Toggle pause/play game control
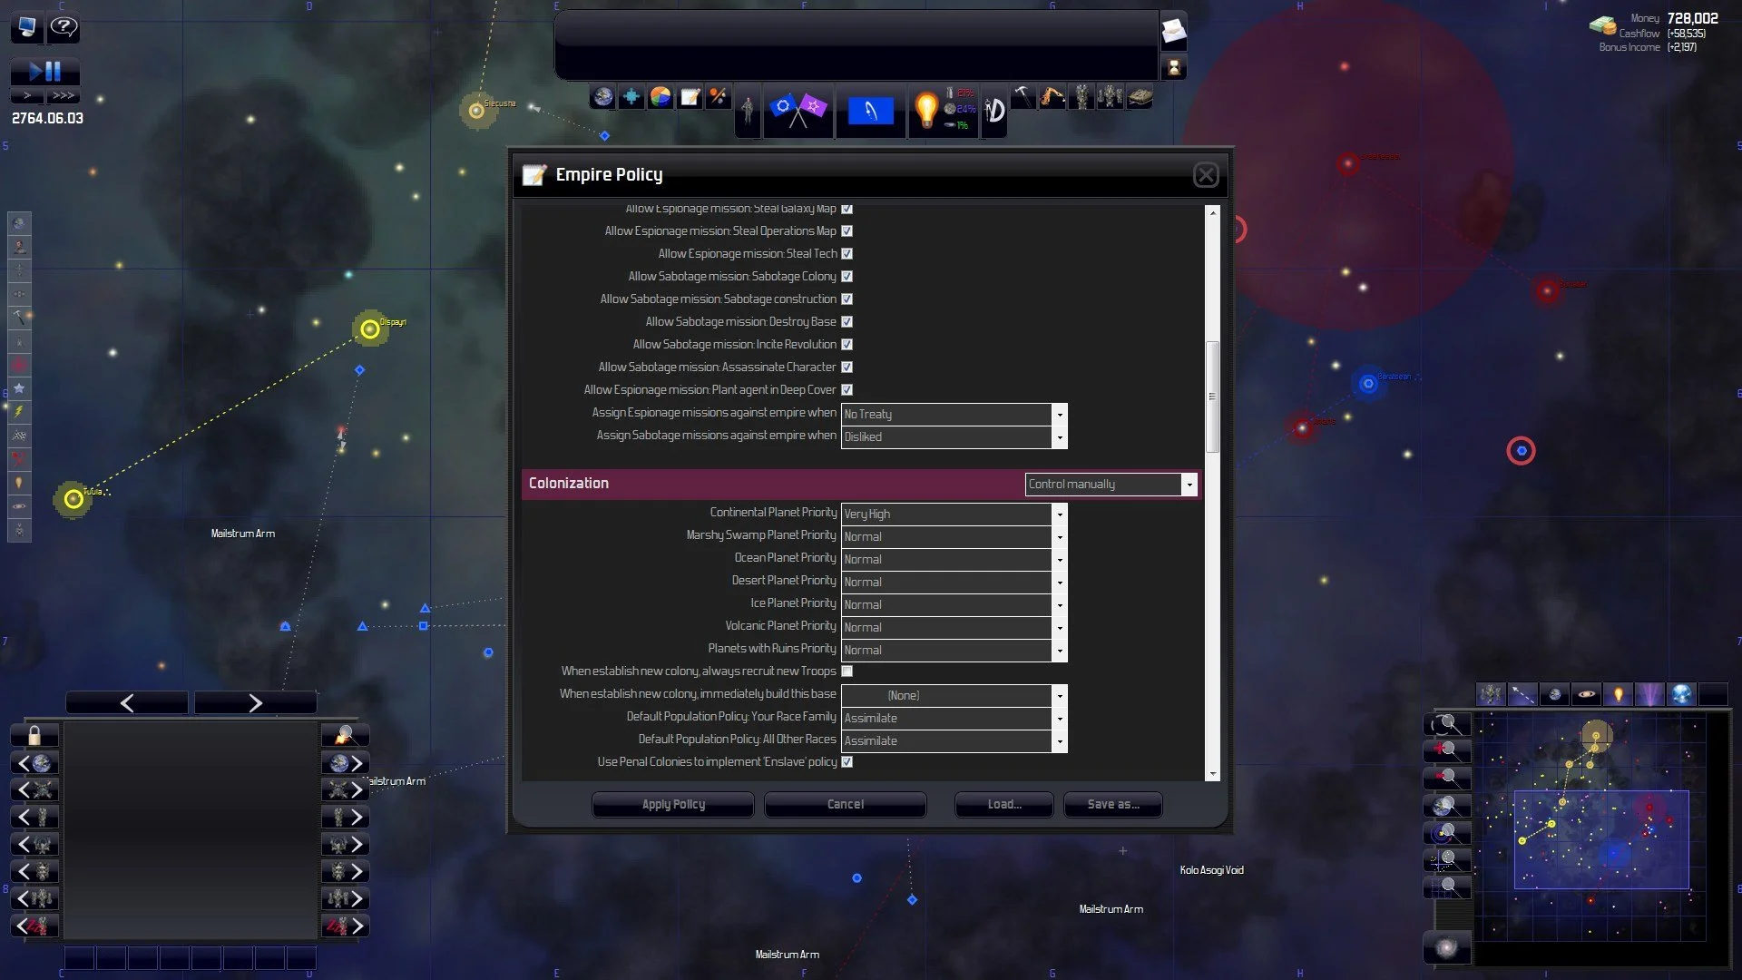Screen dimensions: 1742x980 pyautogui.click(x=45, y=71)
